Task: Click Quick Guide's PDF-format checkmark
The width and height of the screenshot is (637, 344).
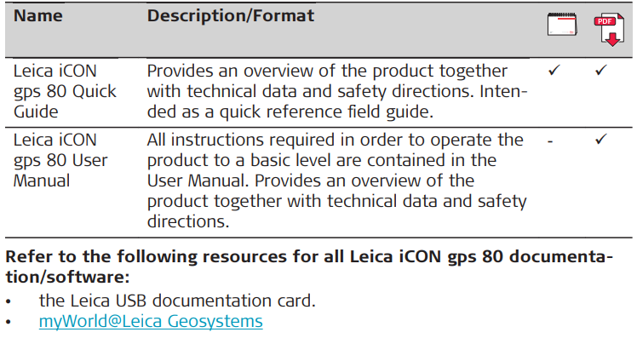Action: [x=601, y=71]
